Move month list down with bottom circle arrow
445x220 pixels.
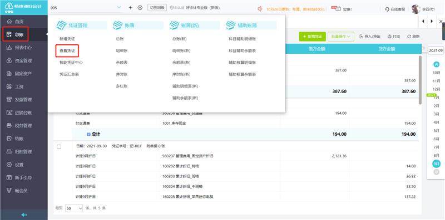coord(436,172)
